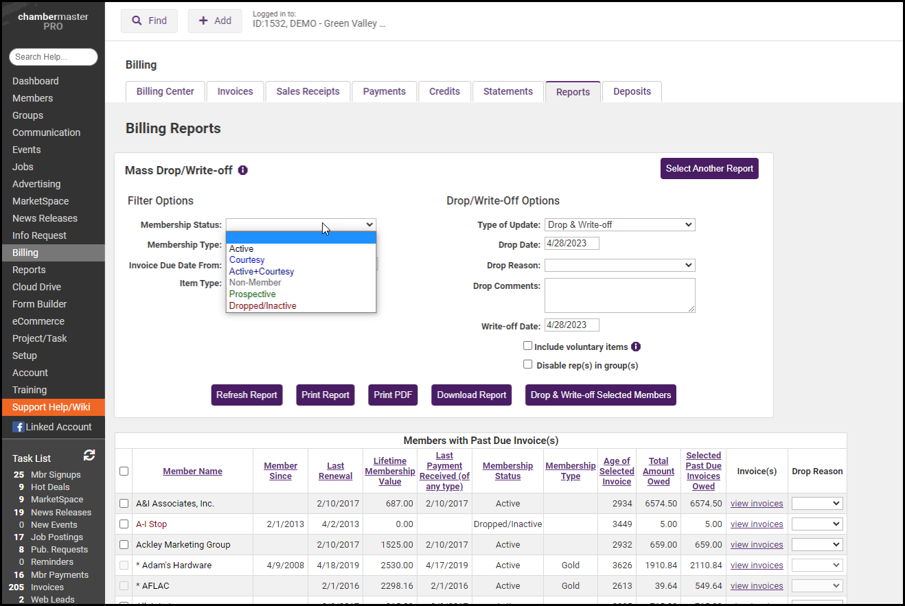Open view invoices for A-I Stop

click(756, 524)
